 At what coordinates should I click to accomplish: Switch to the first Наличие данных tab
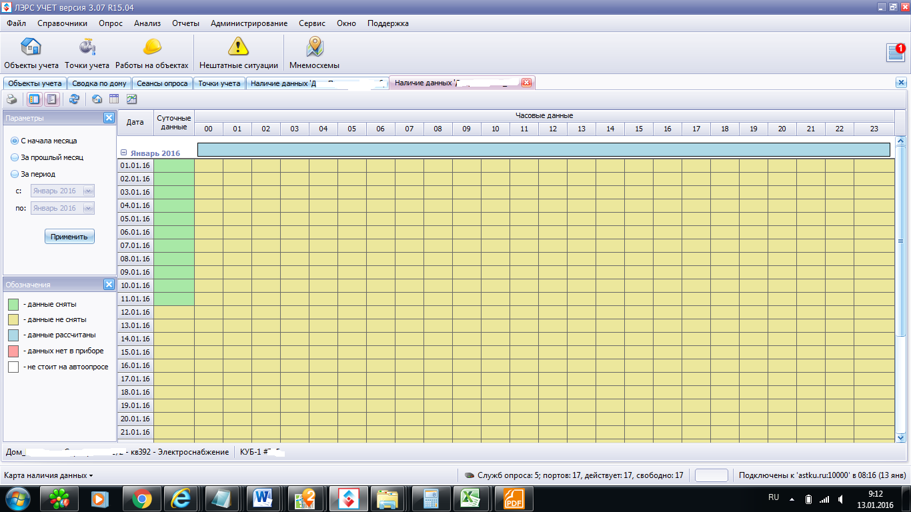coord(317,83)
